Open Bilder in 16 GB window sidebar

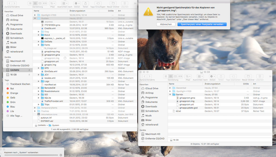pos(148,120)
